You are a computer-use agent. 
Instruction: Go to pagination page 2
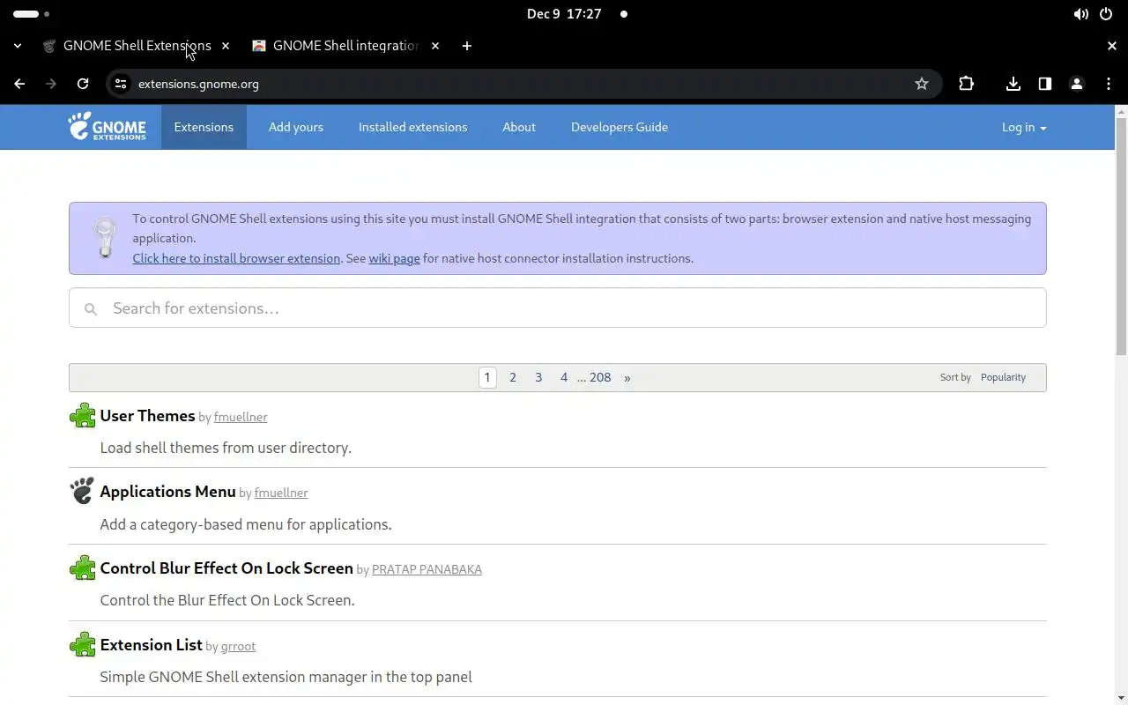(513, 377)
